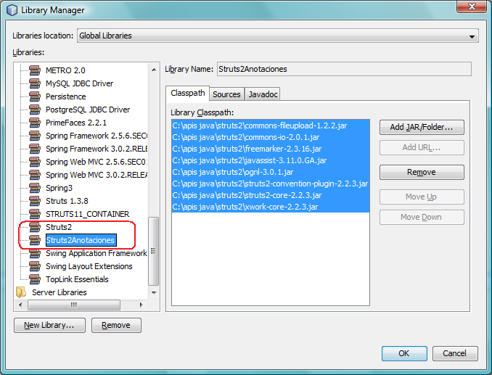This screenshot has height=375, width=492.
Task: Select freemarker-2.3.16.jar classpath entry
Action: [x=271, y=149]
